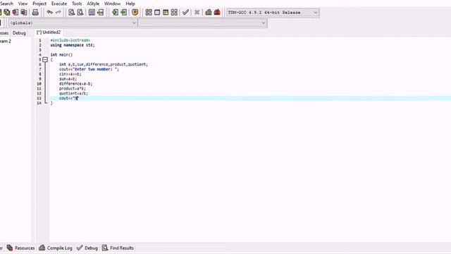The width and height of the screenshot is (451, 254).
Task: Click the Close All files icon
Action: [x=24, y=13]
